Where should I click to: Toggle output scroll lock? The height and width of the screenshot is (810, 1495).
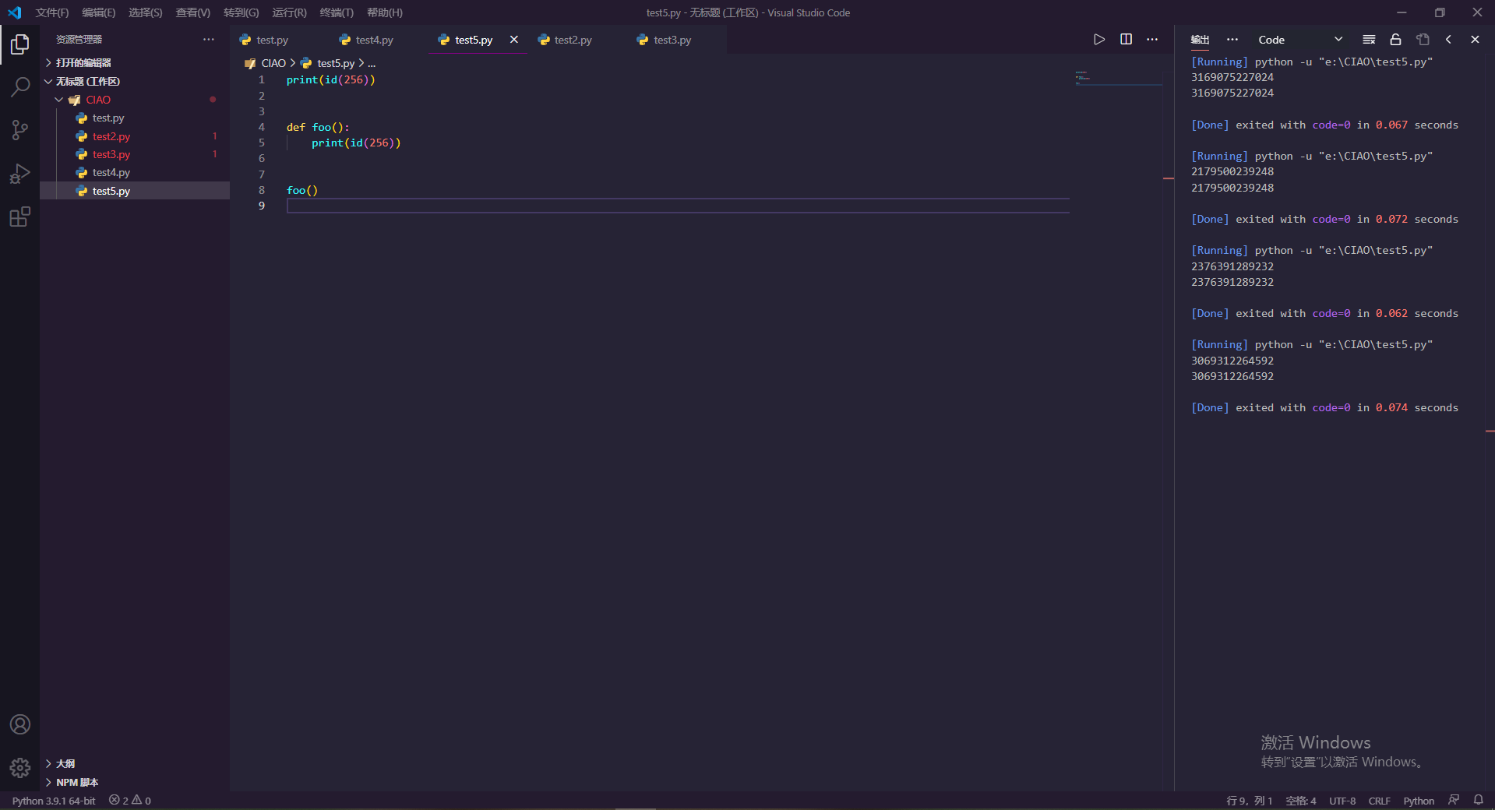click(1395, 40)
